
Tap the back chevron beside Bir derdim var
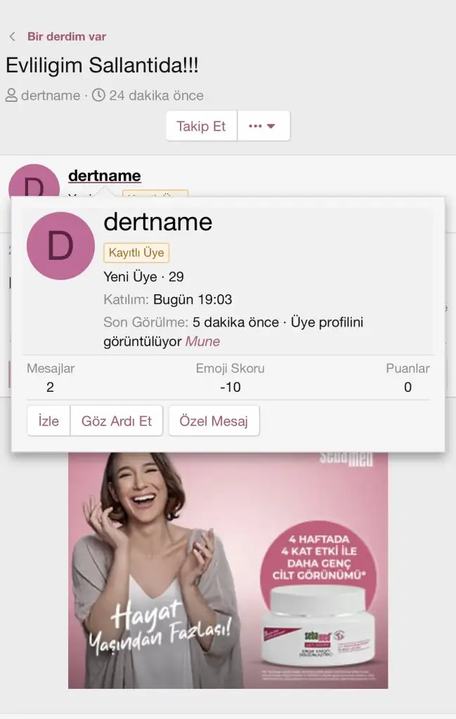(x=12, y=37)
